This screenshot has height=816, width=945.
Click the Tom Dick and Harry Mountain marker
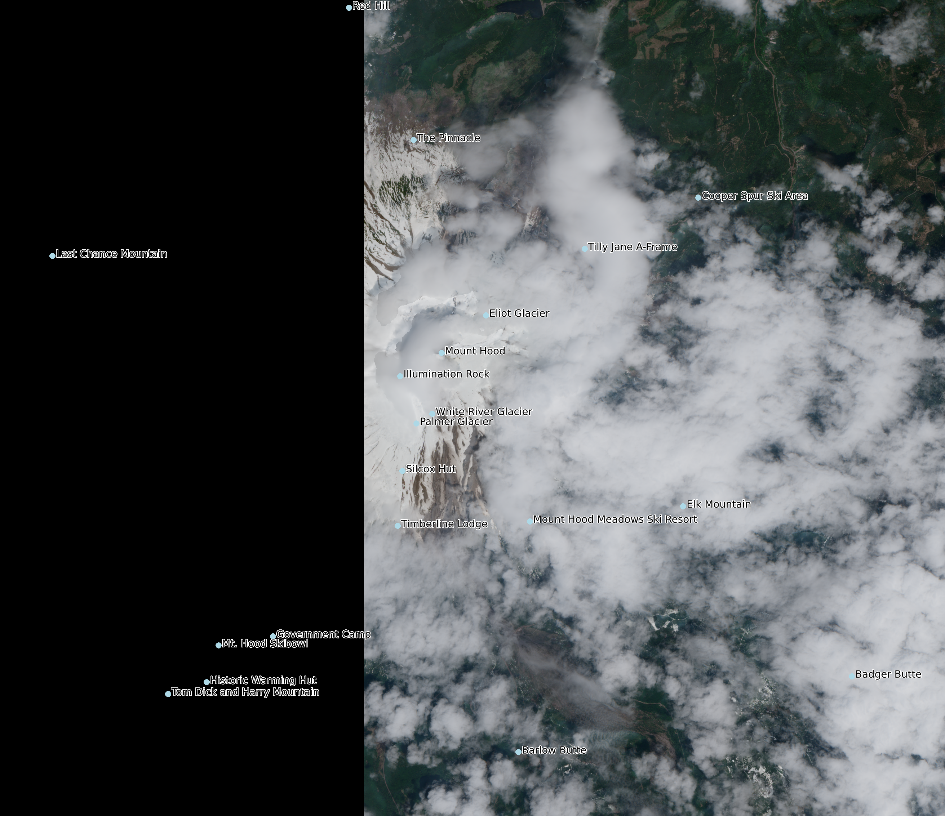click(168, 694)
